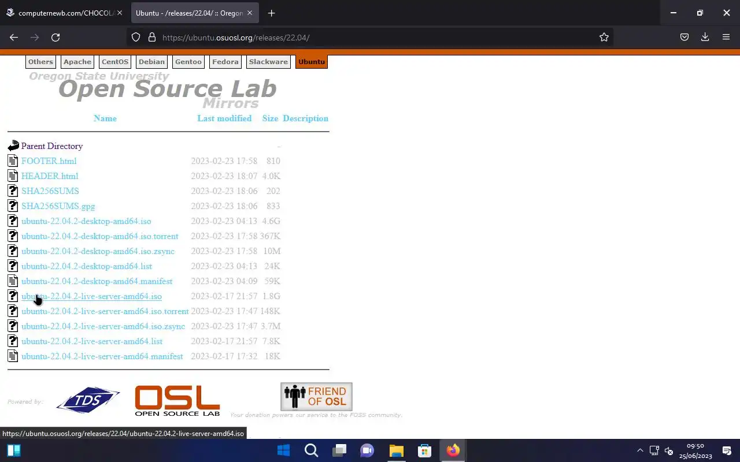Open the Ubuntu mirror tab

coord(312,62)
